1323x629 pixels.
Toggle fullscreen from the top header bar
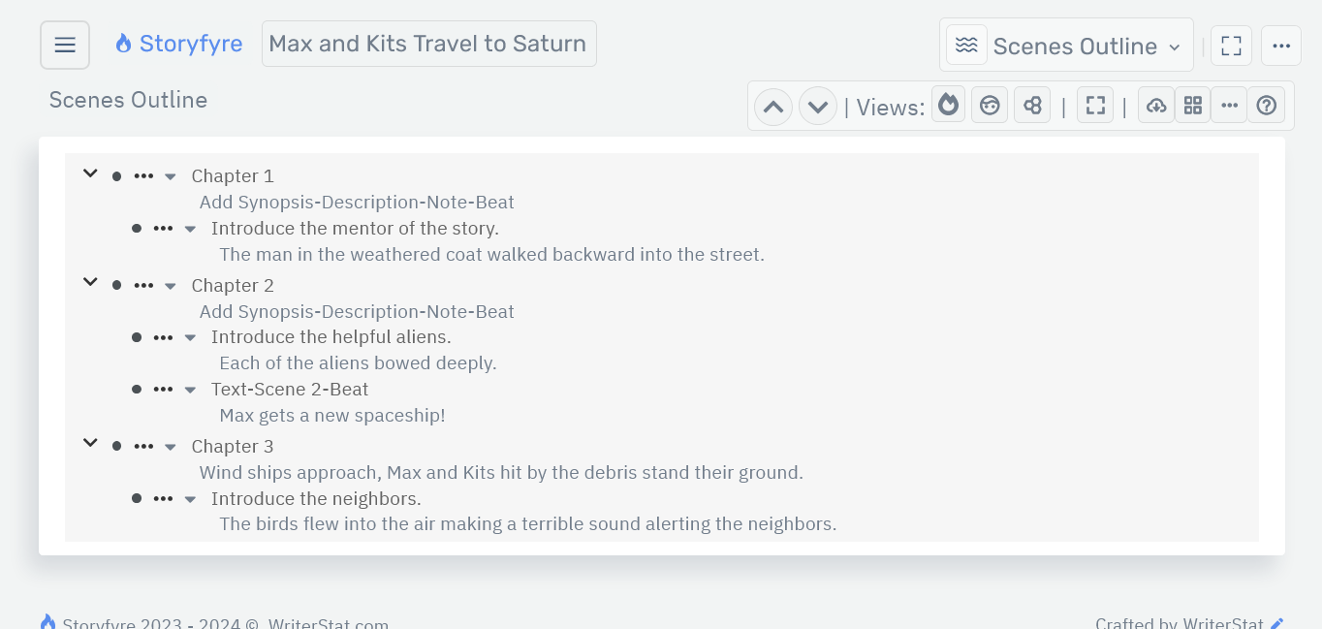point(1231,46)
